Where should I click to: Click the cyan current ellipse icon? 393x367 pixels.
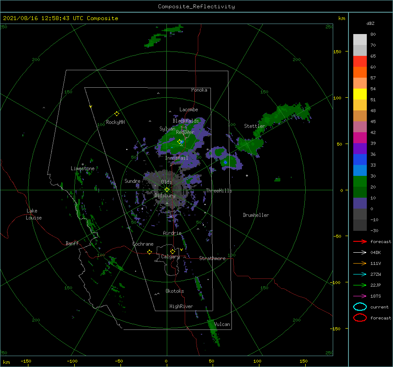pos(360,307)
